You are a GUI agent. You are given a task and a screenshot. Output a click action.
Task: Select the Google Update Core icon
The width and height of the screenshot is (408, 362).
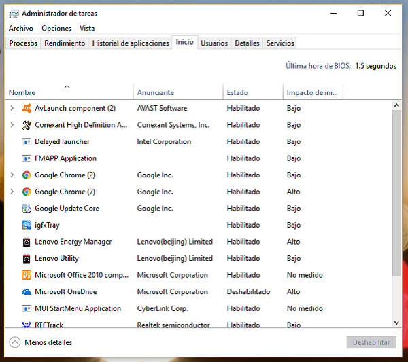coord(27,209)
